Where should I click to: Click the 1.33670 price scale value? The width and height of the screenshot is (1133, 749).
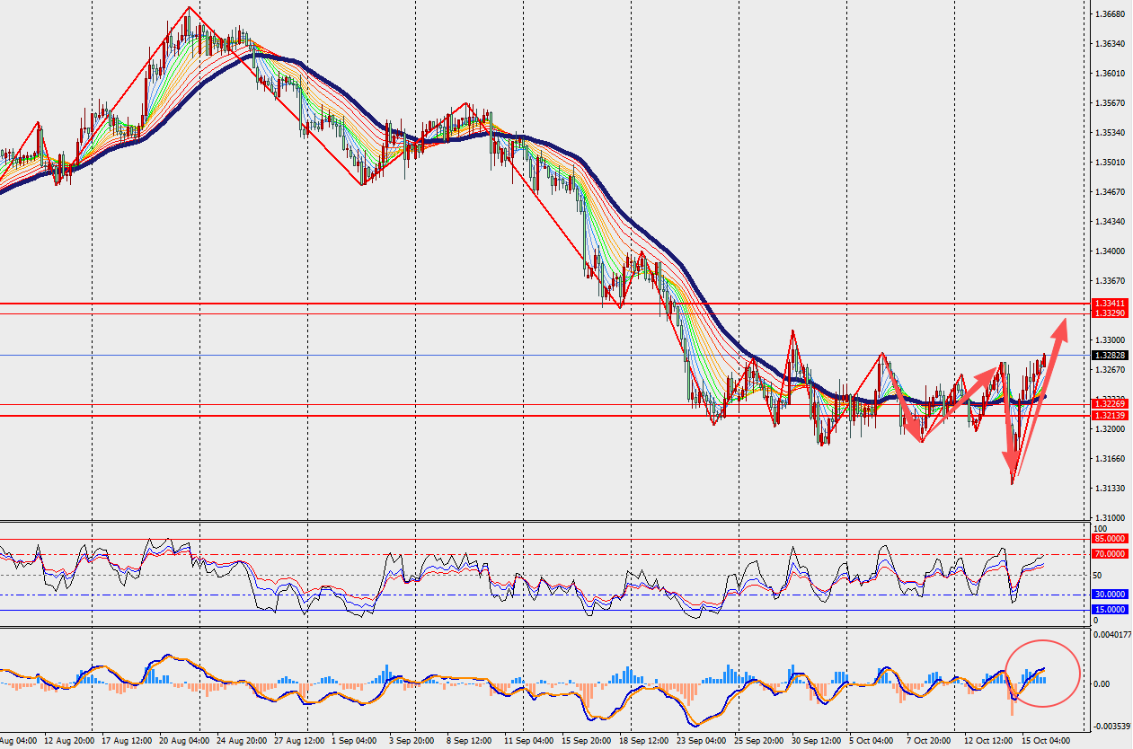[1111, 281]
